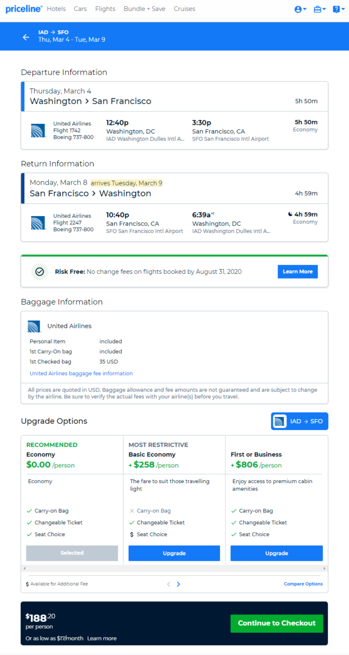
Task: Click the '35 USD' baggage fee
Action: [109, 361]
